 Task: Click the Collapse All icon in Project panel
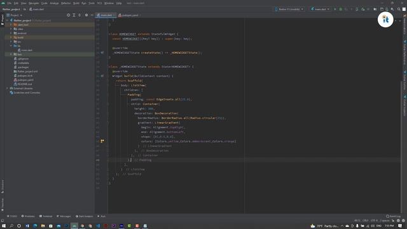coord(79,15)
